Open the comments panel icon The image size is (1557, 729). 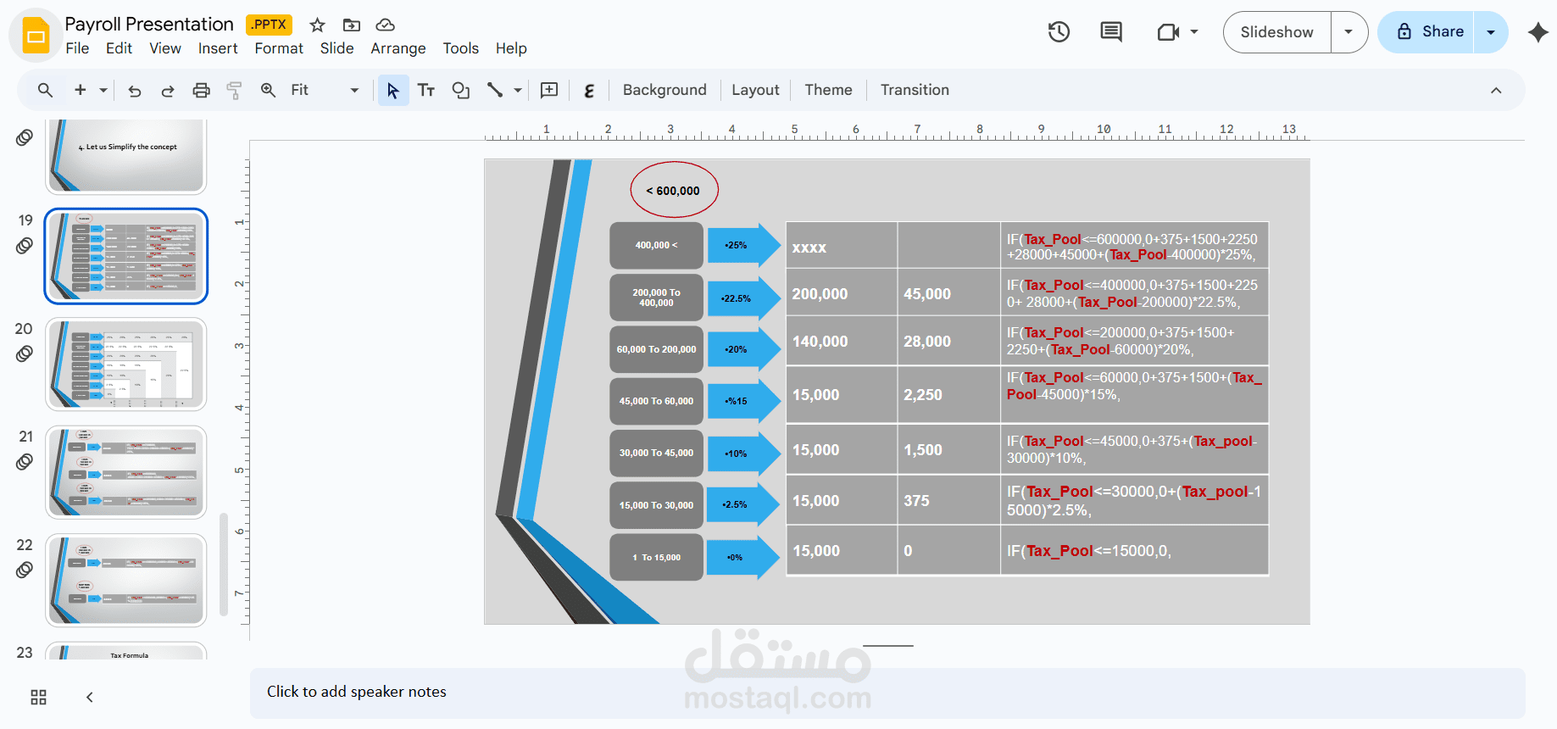(x=1111, y=32)
